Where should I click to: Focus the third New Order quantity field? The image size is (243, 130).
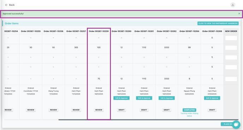(231, 58)
